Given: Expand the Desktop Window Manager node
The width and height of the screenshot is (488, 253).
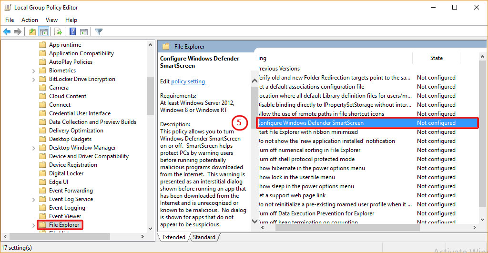Looking at the screenshot, I should click(34, 148).
